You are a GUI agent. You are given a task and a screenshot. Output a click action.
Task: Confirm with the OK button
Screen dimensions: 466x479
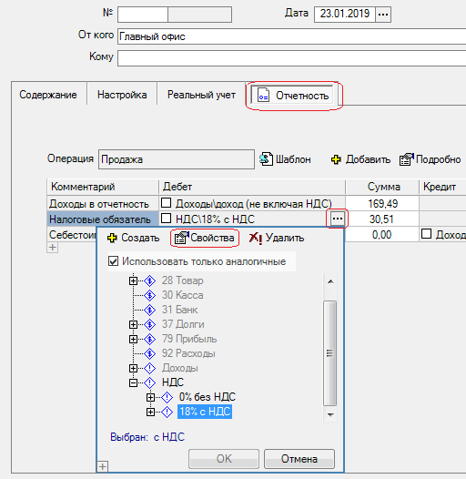click(x=224, y=459)
